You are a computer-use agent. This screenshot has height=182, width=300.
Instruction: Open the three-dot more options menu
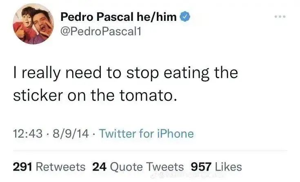tap(280, 17)
